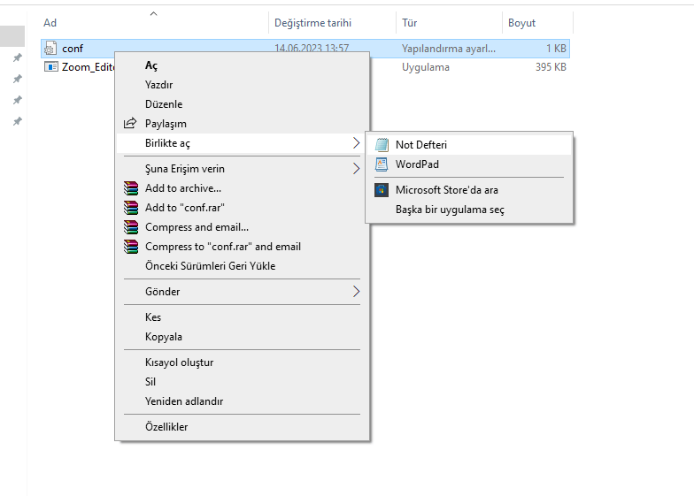
Task: Select Önceki Sürümleri Geri Yükle
Action: [243, 265]
